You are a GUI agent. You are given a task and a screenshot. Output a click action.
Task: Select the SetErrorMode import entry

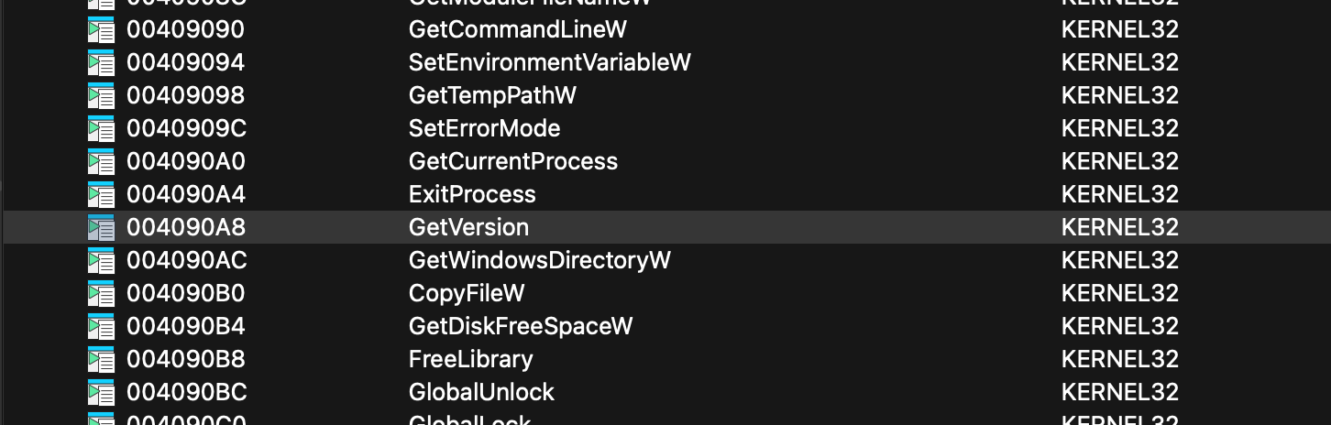coord(484,129)
